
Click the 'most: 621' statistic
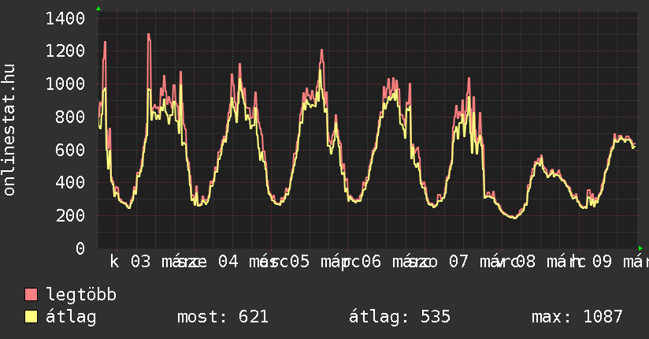click(223, 317)
